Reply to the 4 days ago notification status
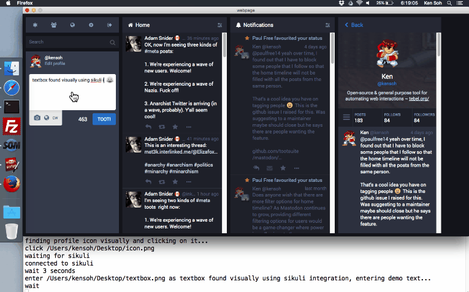The width and height of the screenshot is (469, 292). pyautogui.click(x=256, y=168)
